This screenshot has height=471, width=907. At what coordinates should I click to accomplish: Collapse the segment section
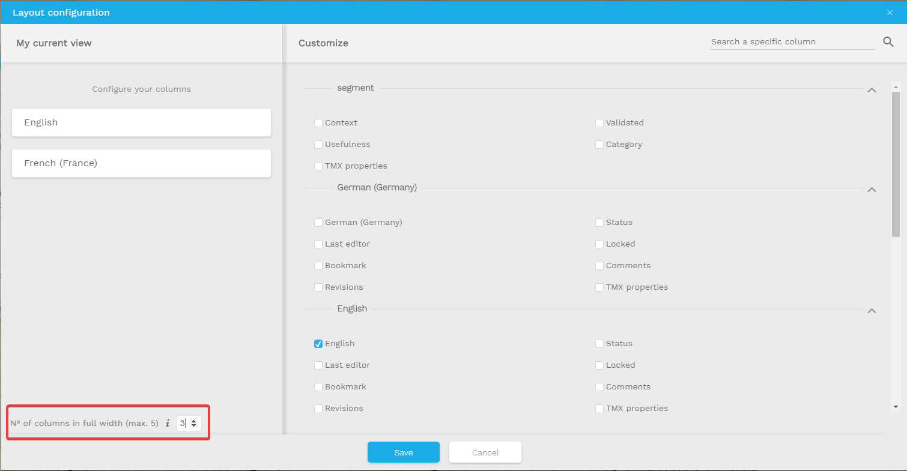pyautogui.click(x=872, y=90)
